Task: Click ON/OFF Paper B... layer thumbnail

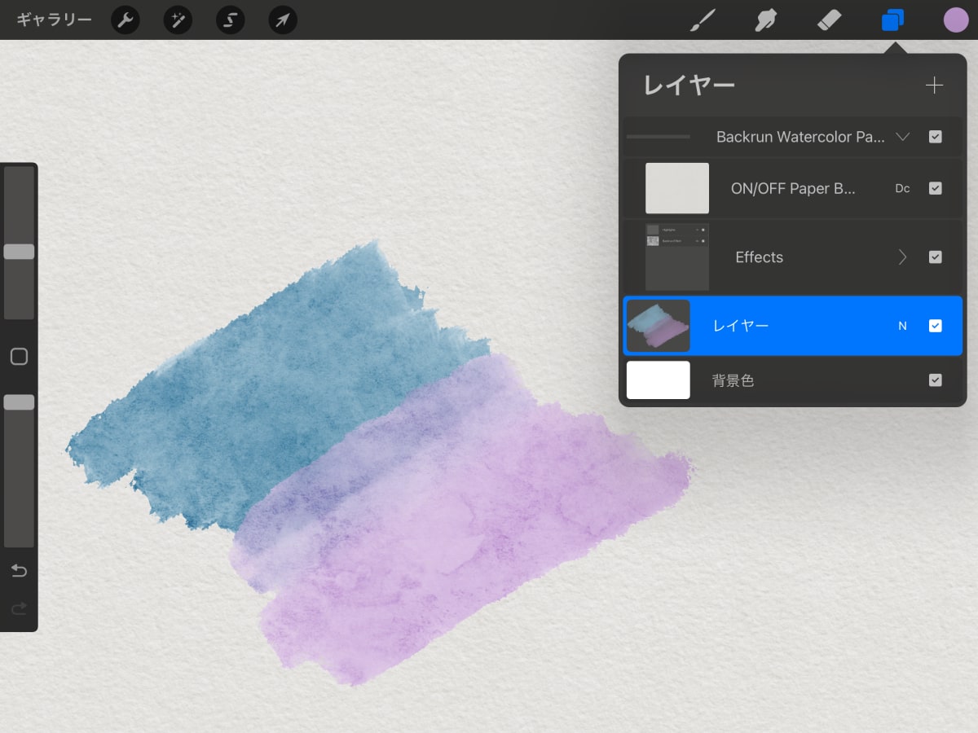Action: click(677, 188)
